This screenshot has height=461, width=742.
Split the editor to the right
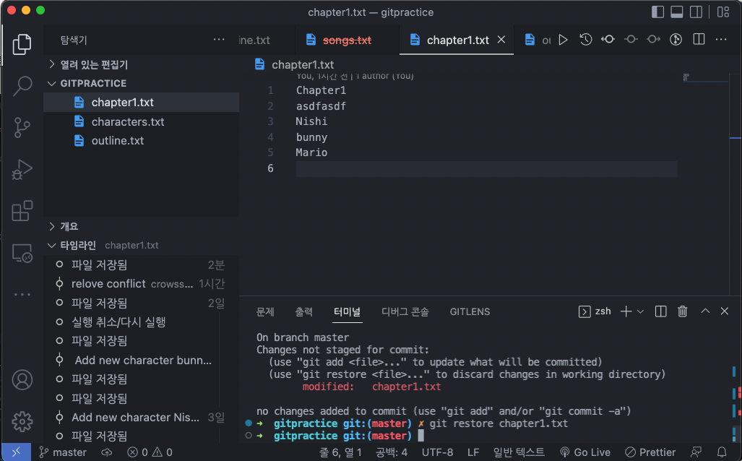[x=699, y=39]
